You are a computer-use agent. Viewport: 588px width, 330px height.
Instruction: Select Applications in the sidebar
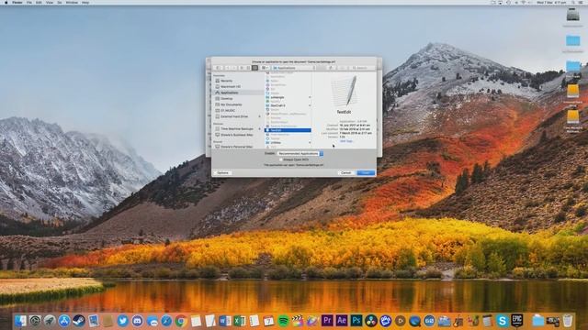[239, 93]
